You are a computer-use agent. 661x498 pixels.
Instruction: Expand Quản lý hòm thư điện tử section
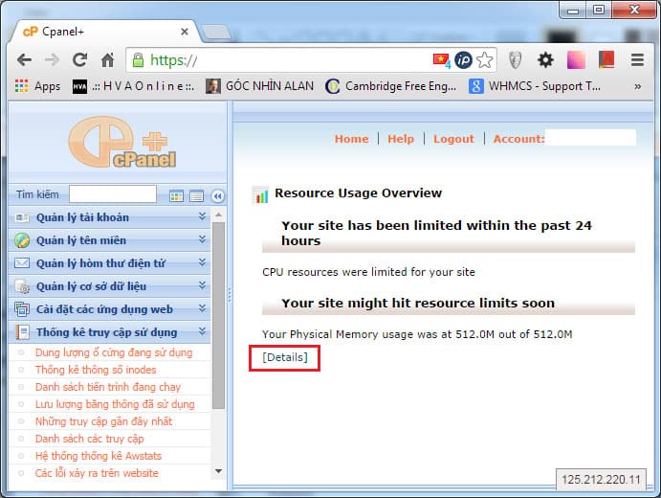[109, 263]
